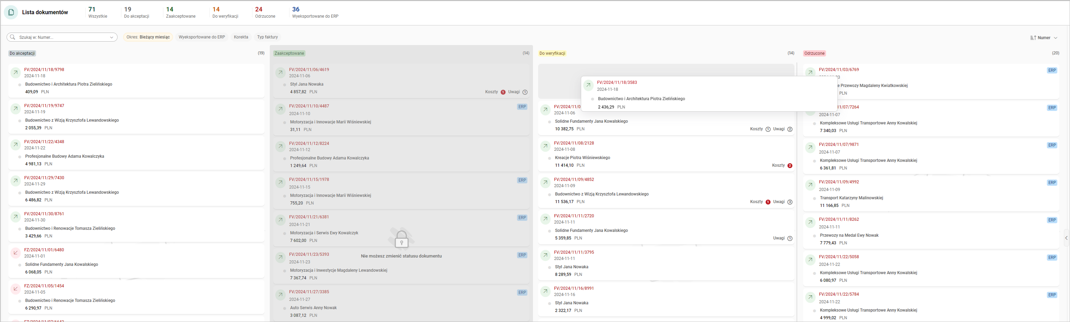This screenshot has width=1070, height=322.
Task: Click the arrow icon of FV/2024/11/07/9871
Action: coord(810,148)
